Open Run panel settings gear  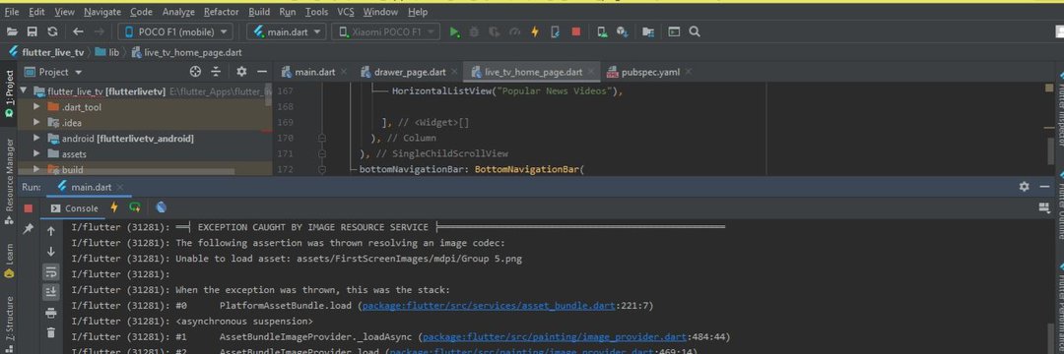pyautogui.click(x=1025, y=187)
